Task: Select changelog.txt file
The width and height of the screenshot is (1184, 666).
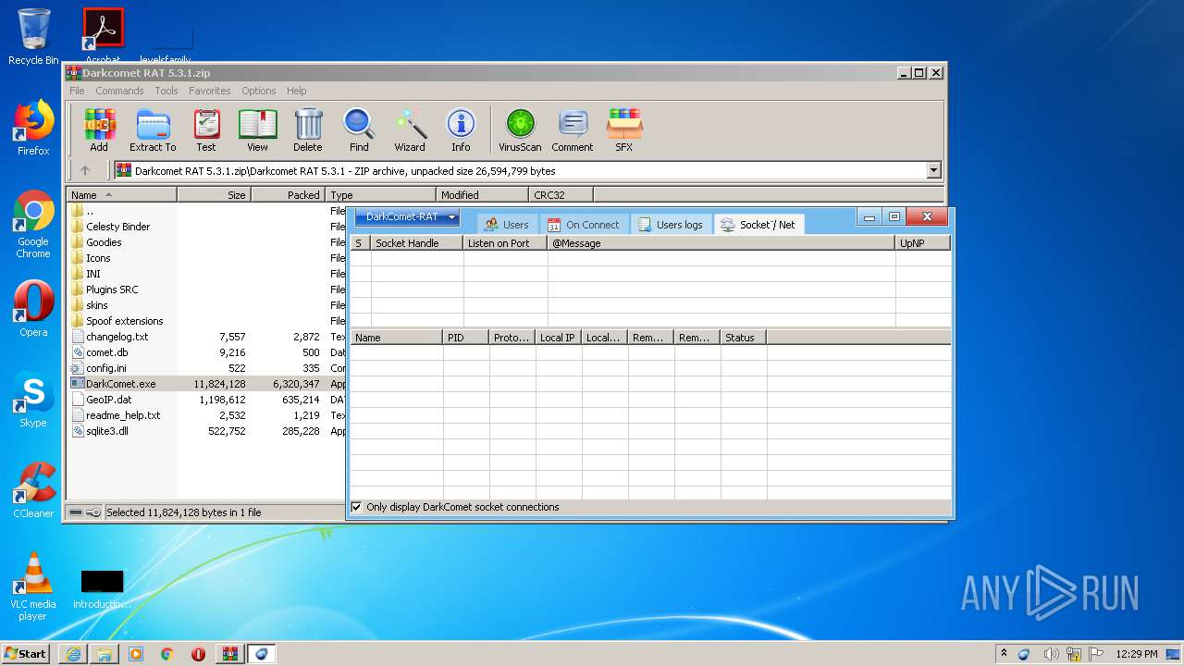Action: click(117, 337)
